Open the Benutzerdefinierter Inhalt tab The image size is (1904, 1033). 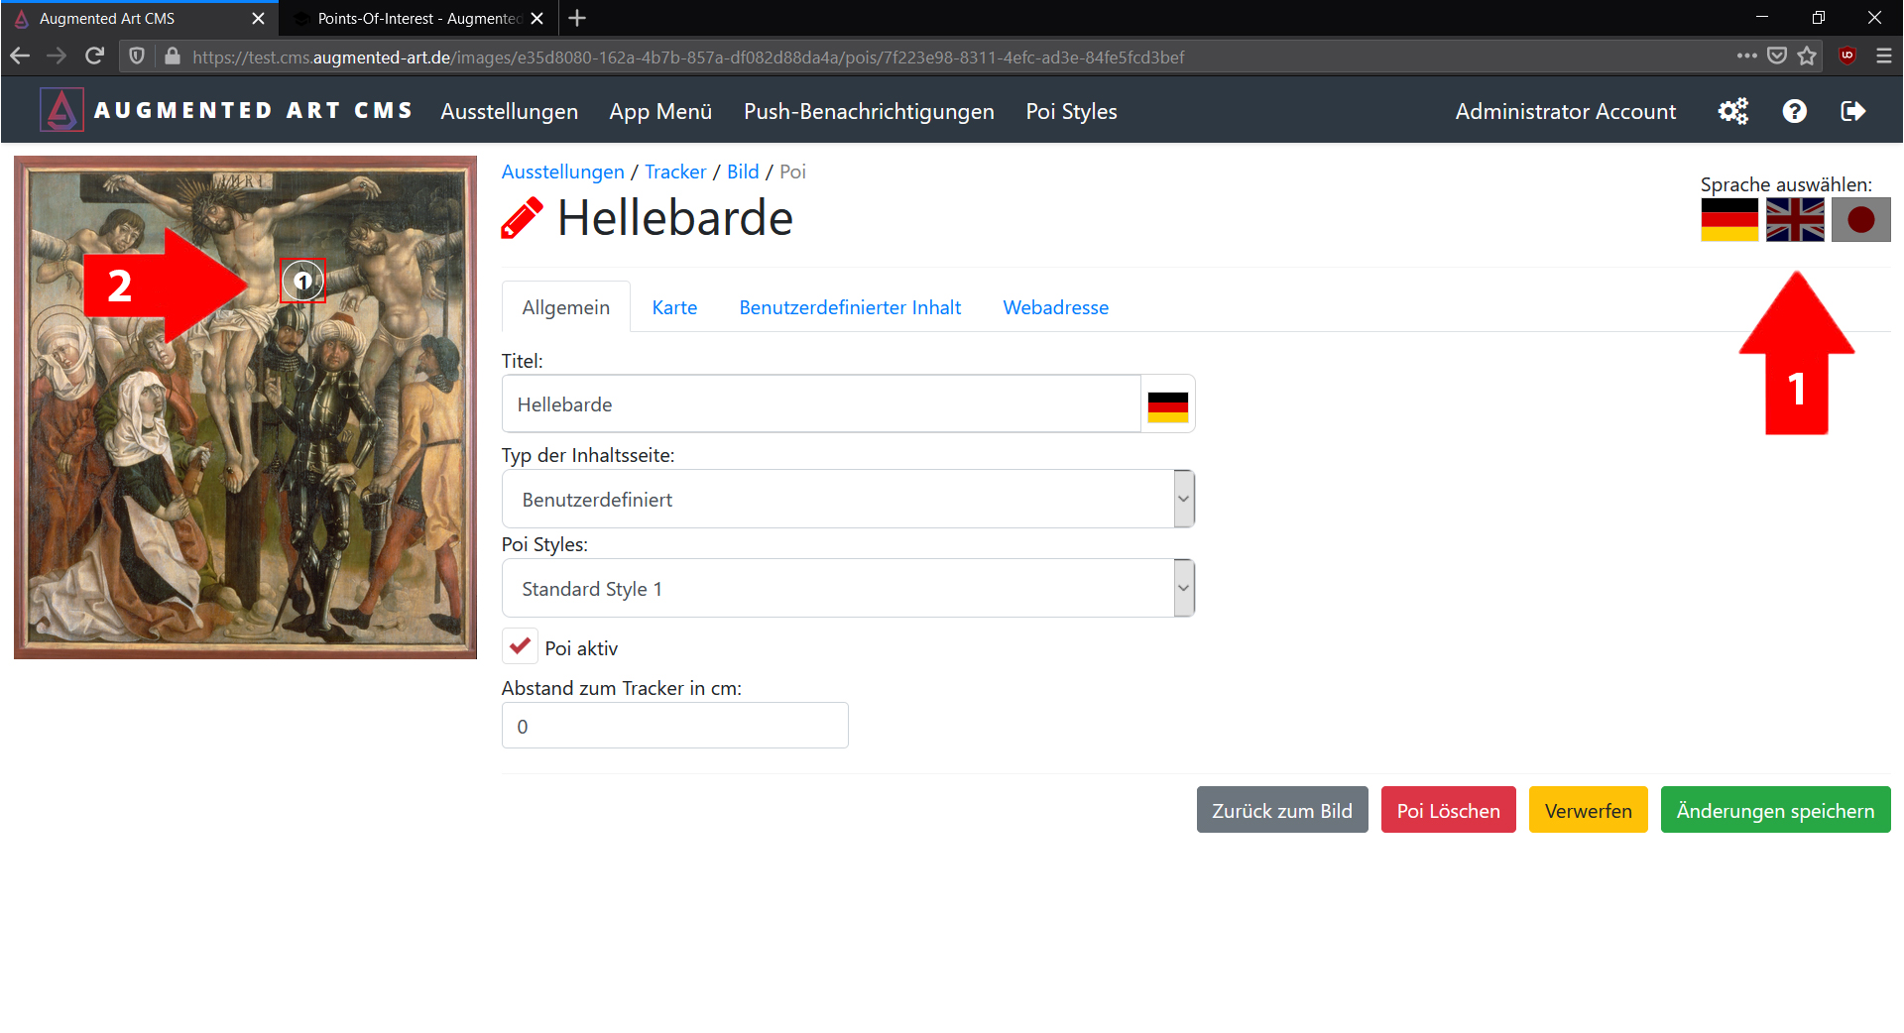click(x=850, y=307)
